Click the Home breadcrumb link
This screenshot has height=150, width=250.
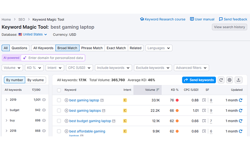click(6, 20)
